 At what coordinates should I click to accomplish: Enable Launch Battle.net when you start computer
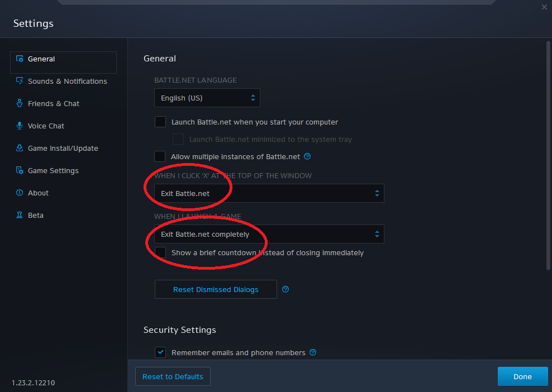point(160,122)
